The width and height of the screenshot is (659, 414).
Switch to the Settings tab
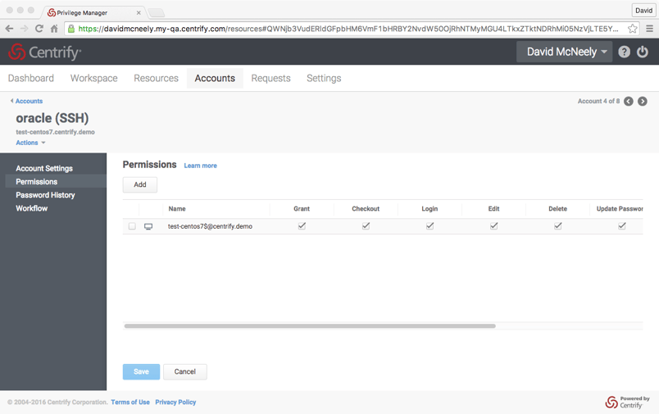pos(324,78)
